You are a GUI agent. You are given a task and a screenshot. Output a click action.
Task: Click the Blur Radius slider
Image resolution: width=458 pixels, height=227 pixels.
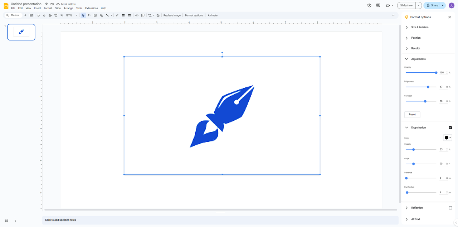pos(421,193)
